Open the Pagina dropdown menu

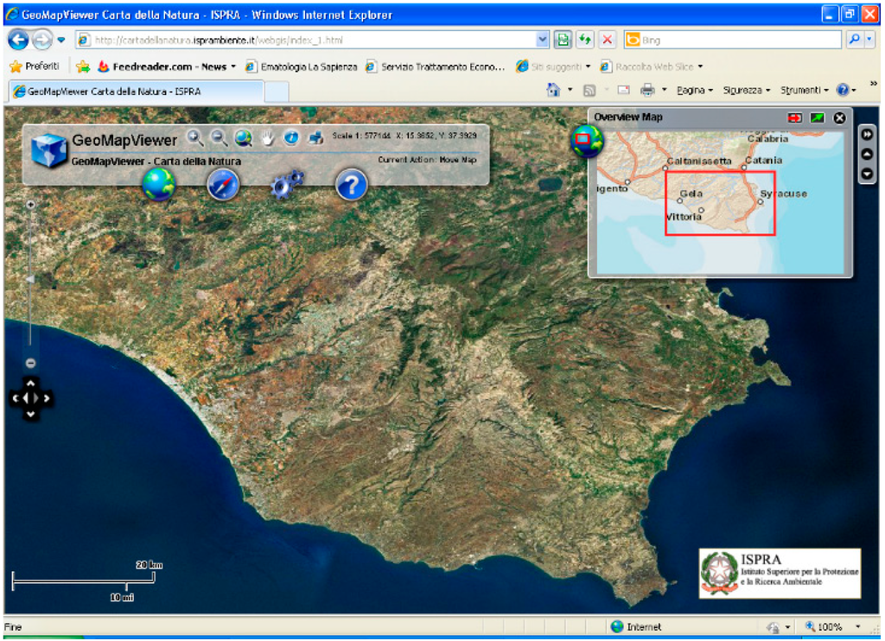pos(694,90)
